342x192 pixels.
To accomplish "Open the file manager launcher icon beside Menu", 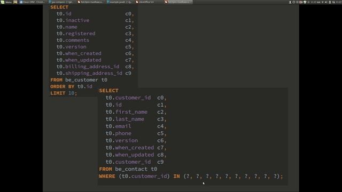I will click(x=15, y=2).
